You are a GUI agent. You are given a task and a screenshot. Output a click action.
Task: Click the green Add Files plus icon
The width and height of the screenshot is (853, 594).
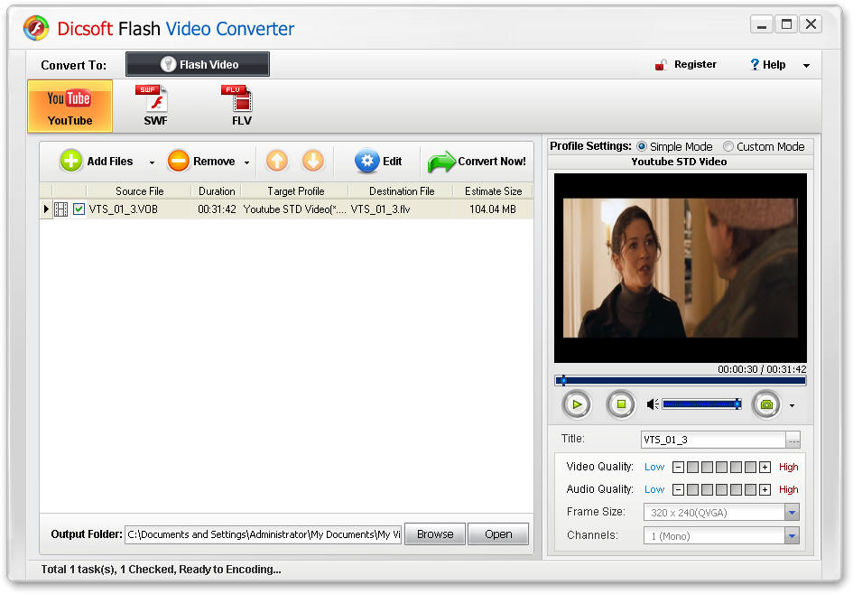point(70,161)
